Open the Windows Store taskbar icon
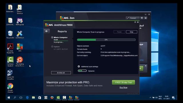This screenshot has width=183, height=103. pos(39,97)
